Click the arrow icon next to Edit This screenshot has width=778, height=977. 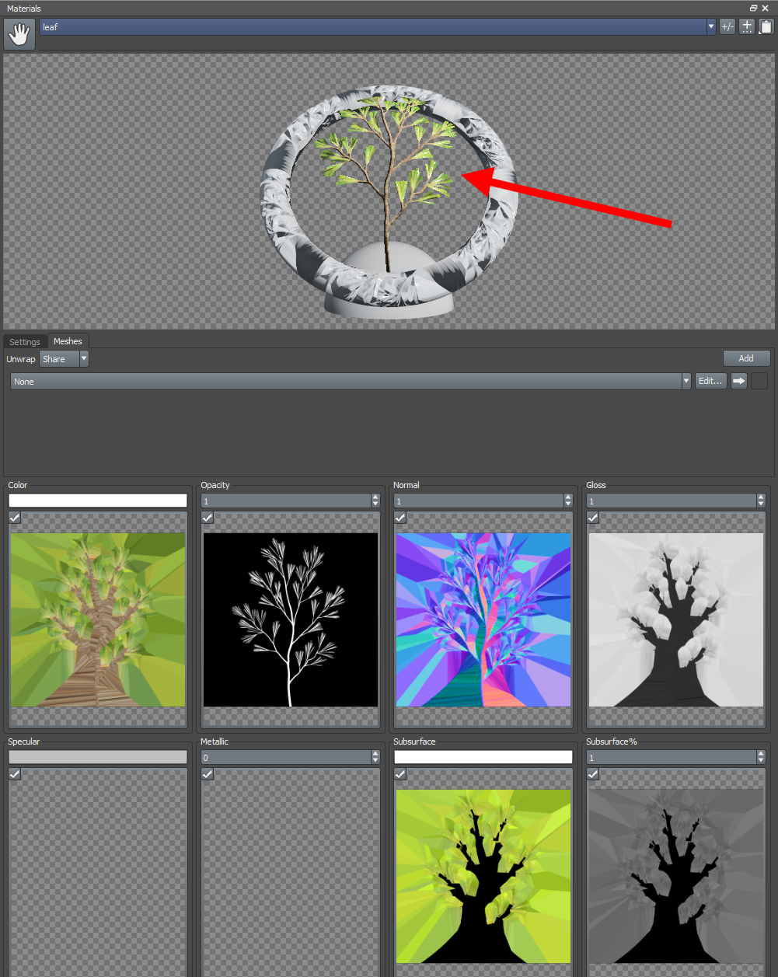(x=739, y=381)
